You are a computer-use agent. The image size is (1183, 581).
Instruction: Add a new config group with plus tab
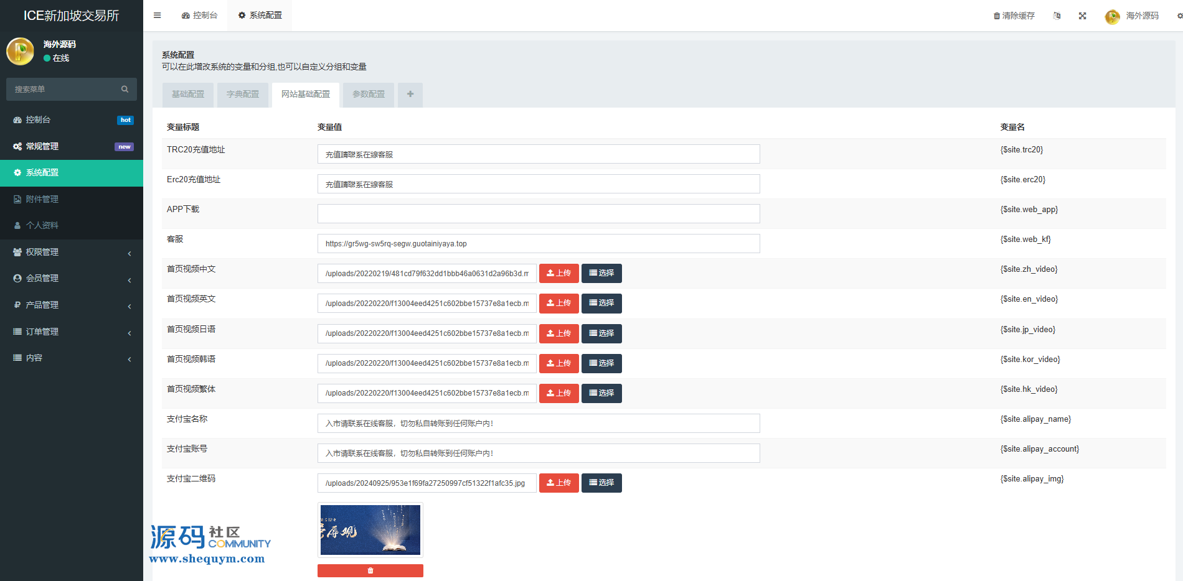click(x=410, y=95)
